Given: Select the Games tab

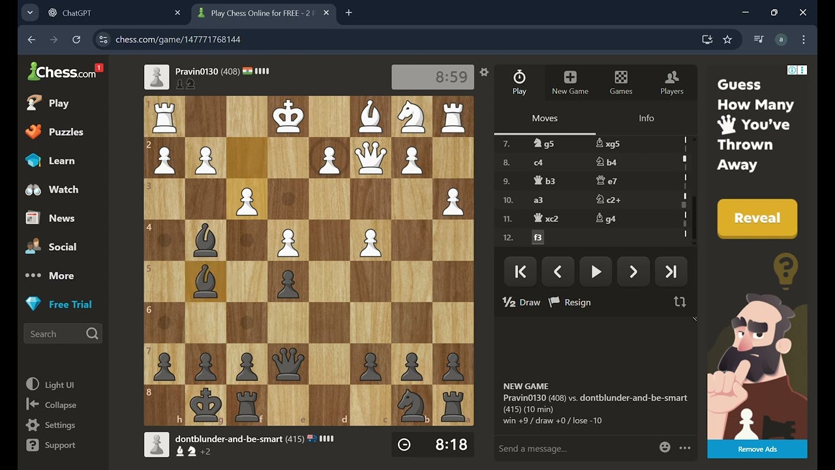Looking at the screenshot, I should coord(621,82).
